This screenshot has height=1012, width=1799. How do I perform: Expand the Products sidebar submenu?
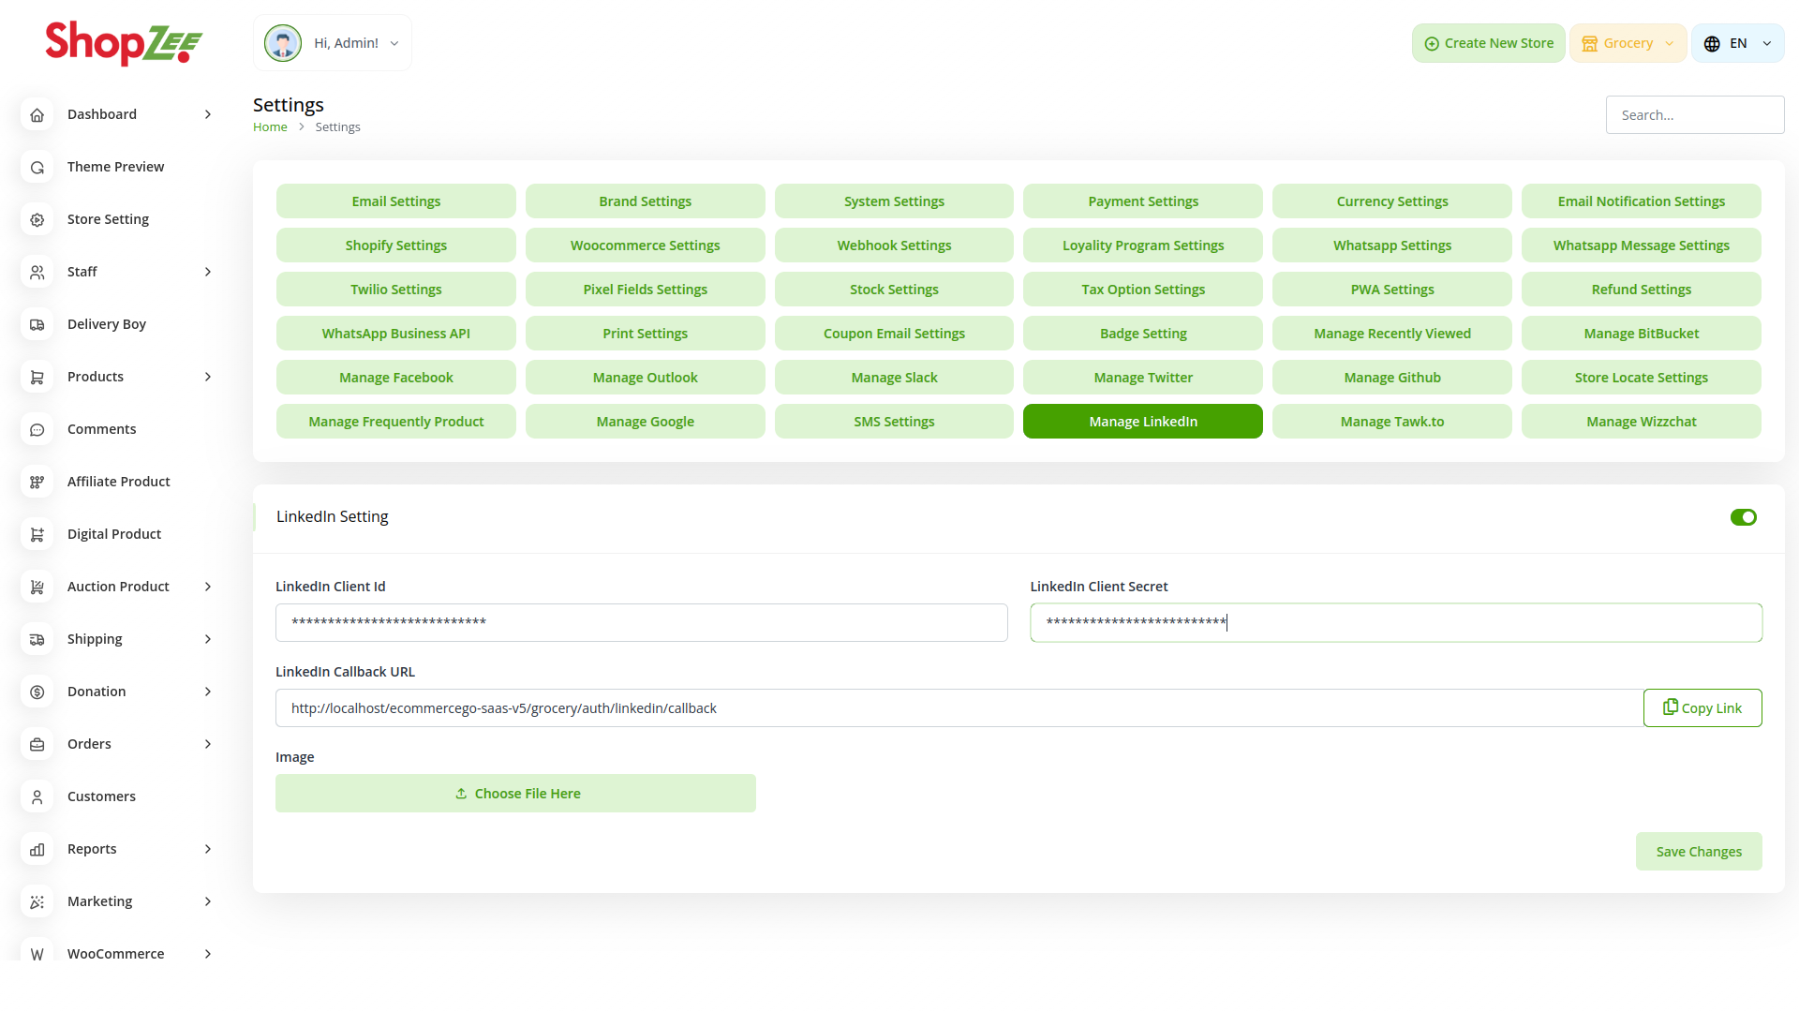pyautogui.click(x=208, y=377)
